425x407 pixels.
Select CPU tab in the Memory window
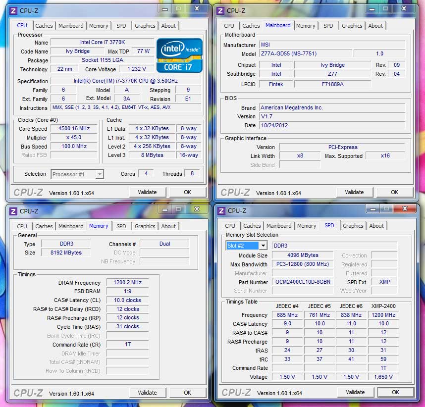[22, 226]
